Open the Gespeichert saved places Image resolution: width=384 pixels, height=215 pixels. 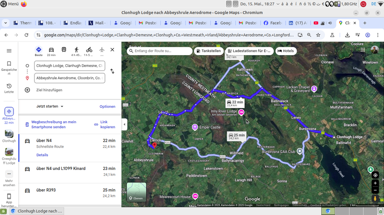(x=9, y=66)
